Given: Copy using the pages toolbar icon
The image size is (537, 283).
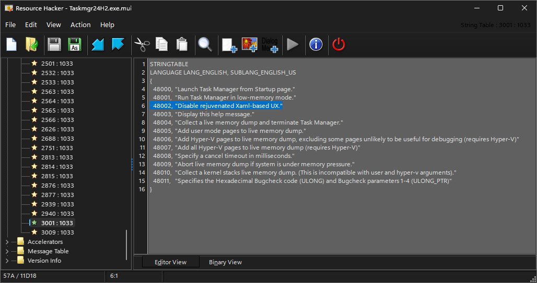Looking at the screenshot, I should 161,44.
